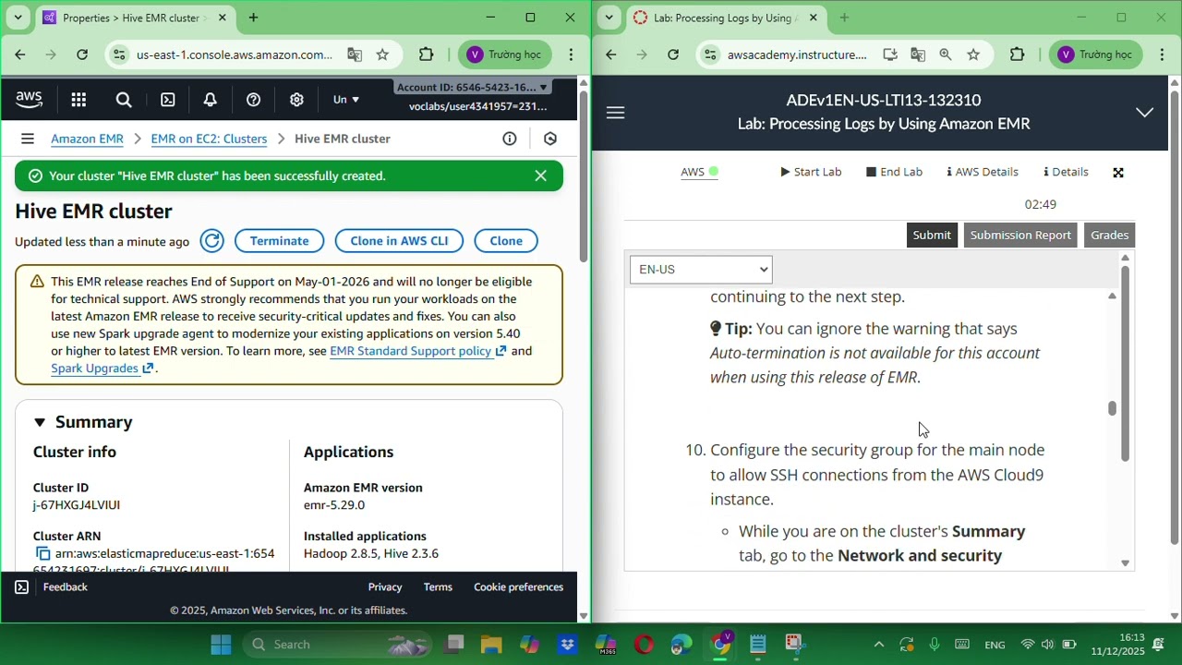Screen dimensions: 1182x665
Task: Open the lab page hamburger menu
Action: coord(616,113)
